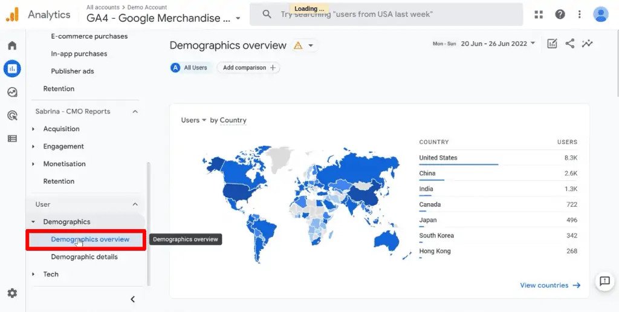Click the sidebar navigation scrollbar

pos(149,223)
